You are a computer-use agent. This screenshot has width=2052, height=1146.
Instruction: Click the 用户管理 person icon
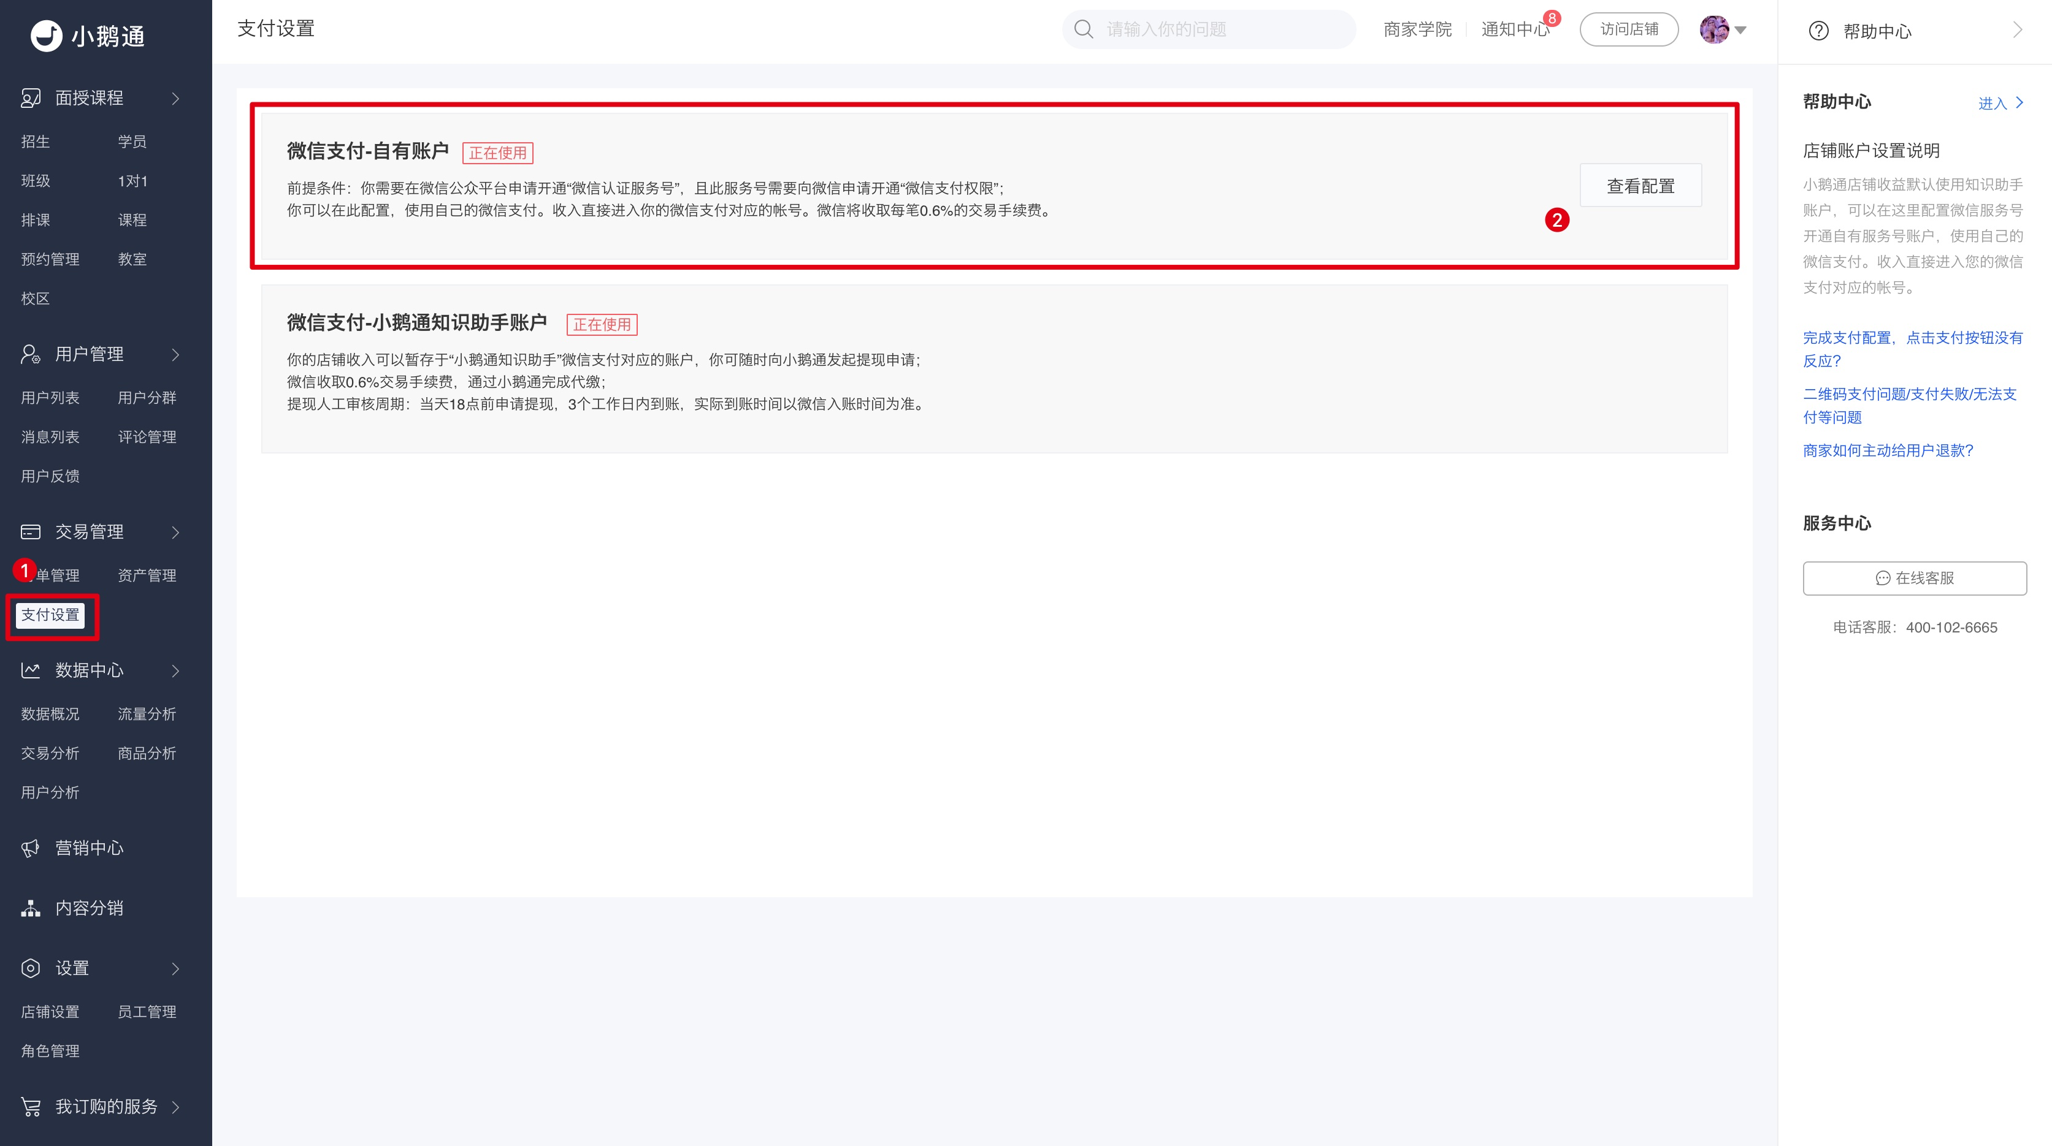(x=30, y=354)
